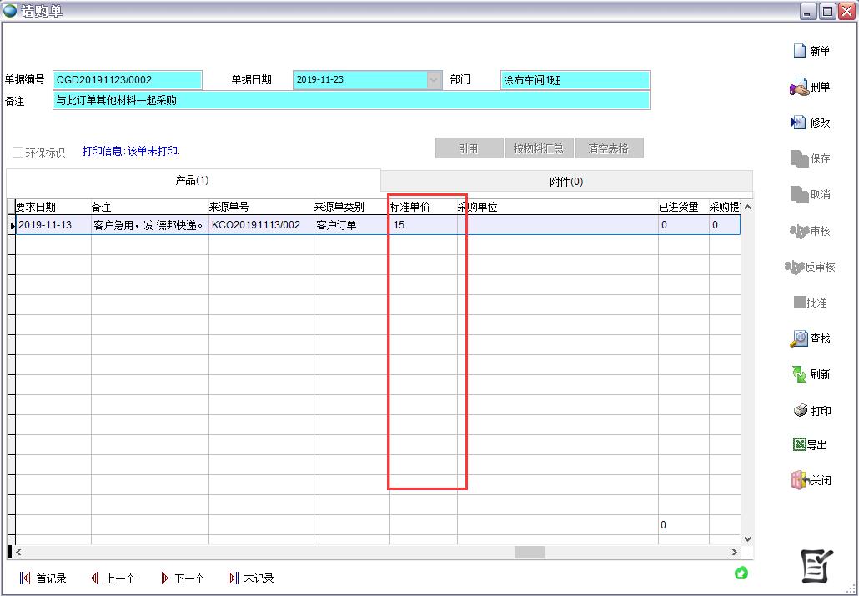The width and height of the screenshot is (859, 596).
Task: Open the 单据日期 date dropdown
Action: click(x=434, y=80)
